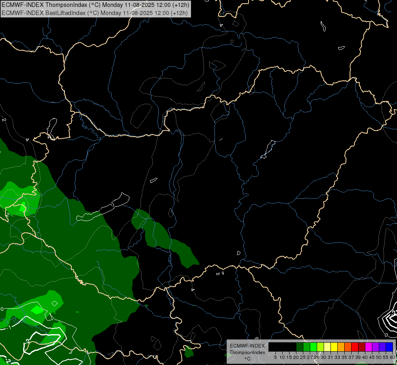Click the legend tick value 35
Image resolution: width=397 pixels, height=365 pixels.
(x=344, y=357)
